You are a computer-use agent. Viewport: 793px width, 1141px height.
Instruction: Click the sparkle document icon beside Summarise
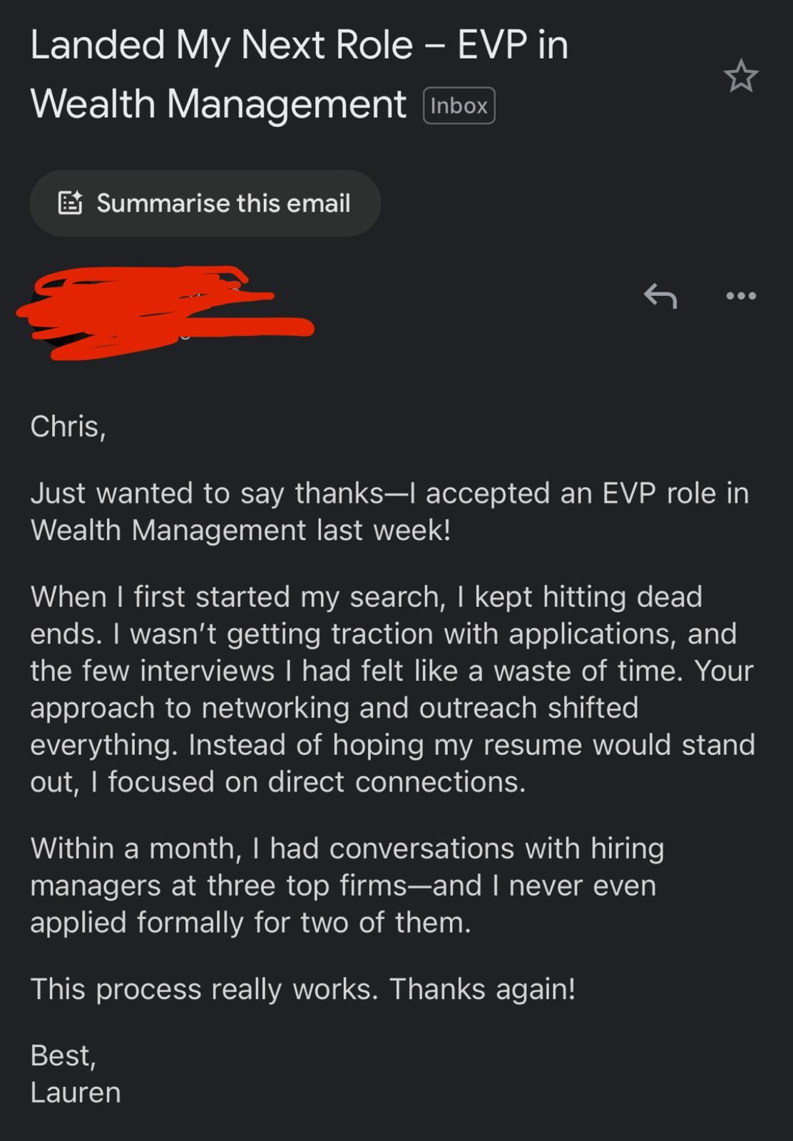70,203
